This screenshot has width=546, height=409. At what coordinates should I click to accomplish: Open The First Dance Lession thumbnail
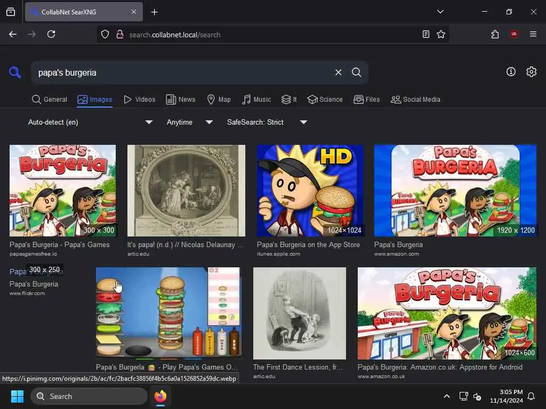(300, 313)
